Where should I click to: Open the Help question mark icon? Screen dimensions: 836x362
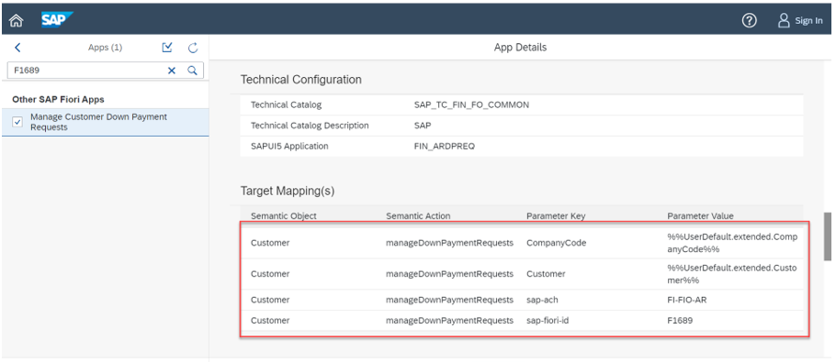pyautogui.click(x=750, y=21)
